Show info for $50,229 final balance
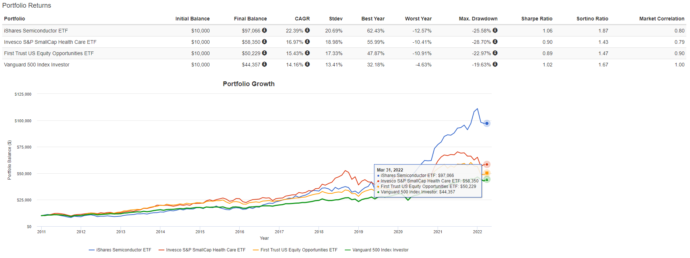Screen dimensions: 690x258 [264, 53]
